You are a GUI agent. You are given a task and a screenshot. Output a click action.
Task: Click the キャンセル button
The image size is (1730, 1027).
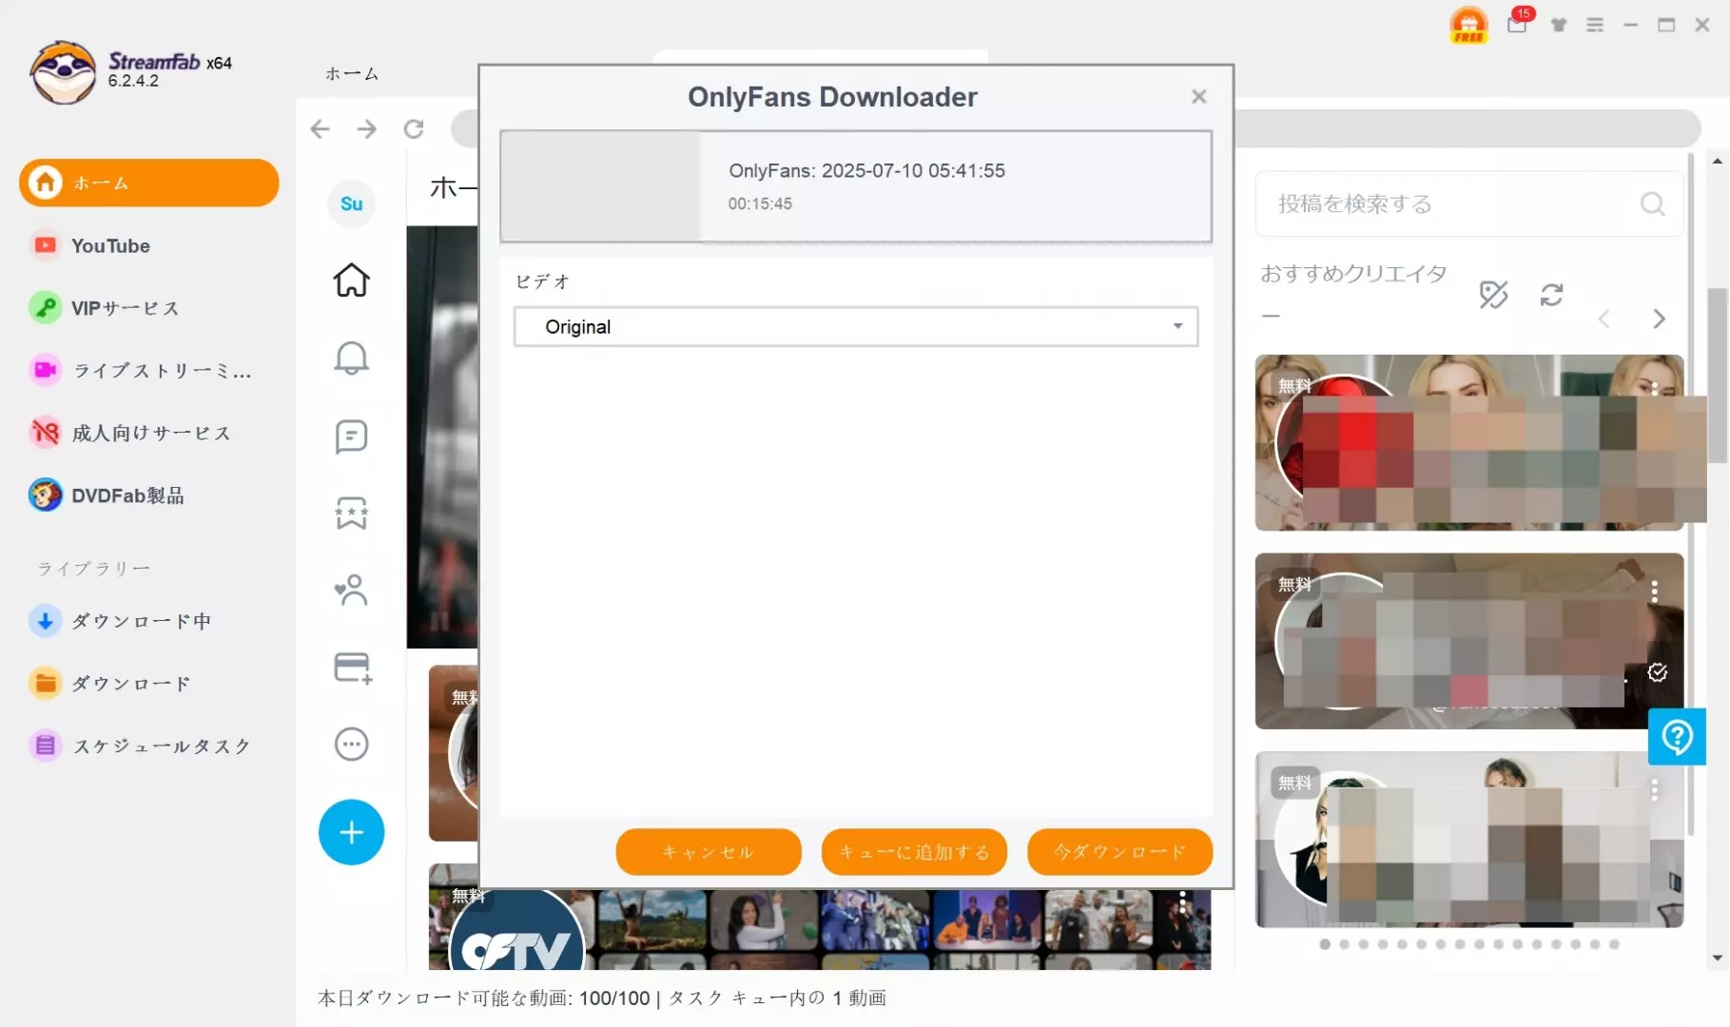point(709,851)
